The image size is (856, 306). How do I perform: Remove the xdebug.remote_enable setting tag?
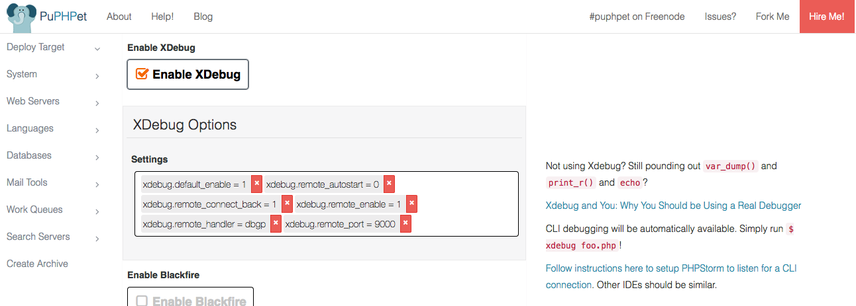(x=411, y=204)
